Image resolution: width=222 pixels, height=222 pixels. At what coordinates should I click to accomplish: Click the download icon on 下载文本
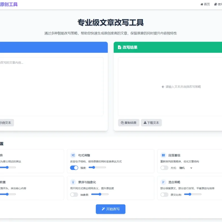145,123
